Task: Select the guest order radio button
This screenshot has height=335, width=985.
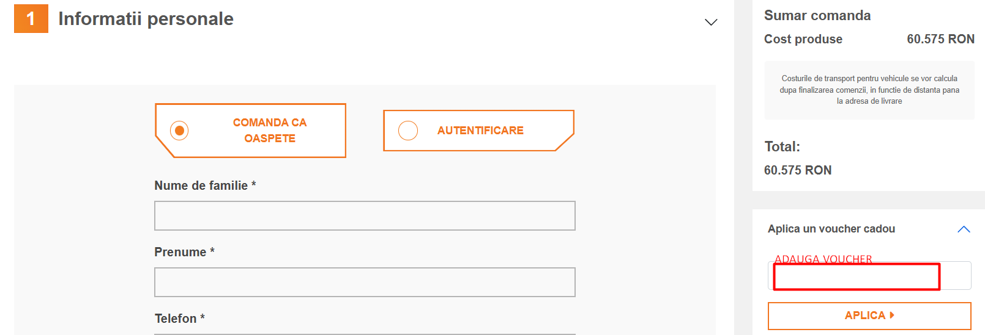Action: (x=179, y=131)
